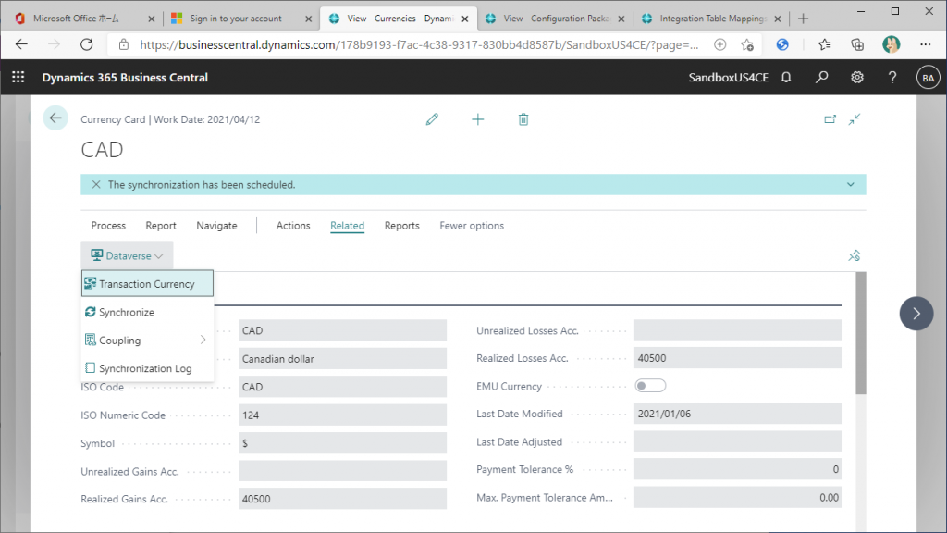Click the SandboxUS4CE environment name
Viewport: 947px width, 533px height.
pyautogui.click(x=729, y=78)
